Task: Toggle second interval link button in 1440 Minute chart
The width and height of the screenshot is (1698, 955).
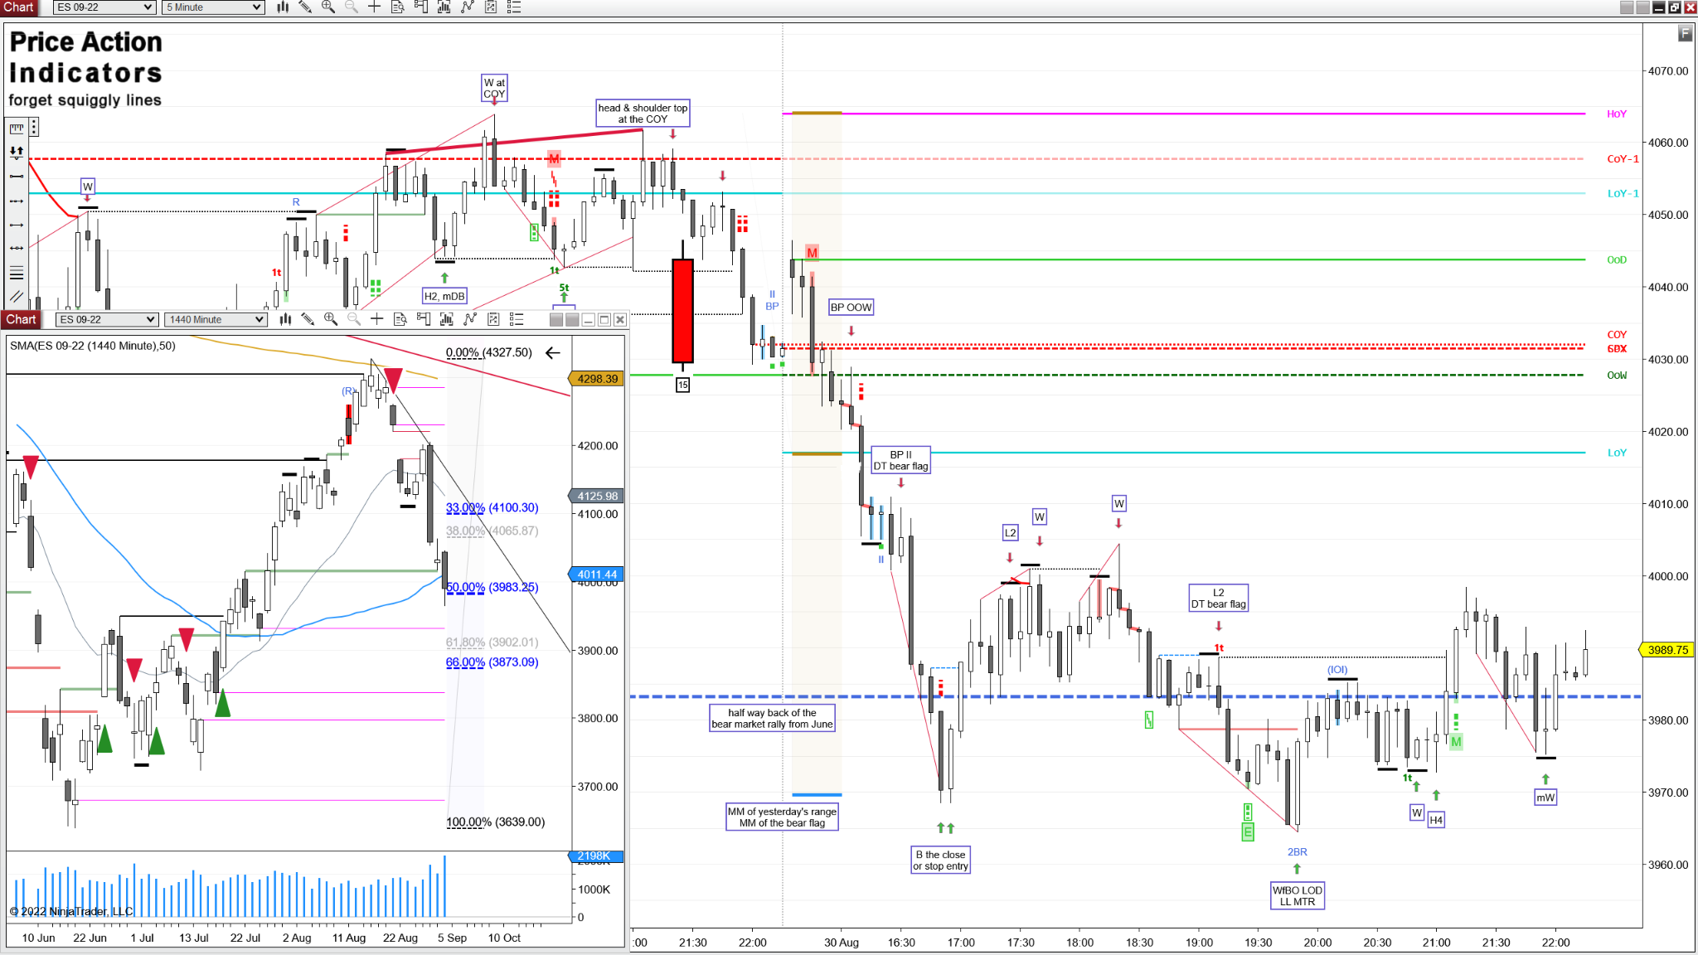Action: 572,320
